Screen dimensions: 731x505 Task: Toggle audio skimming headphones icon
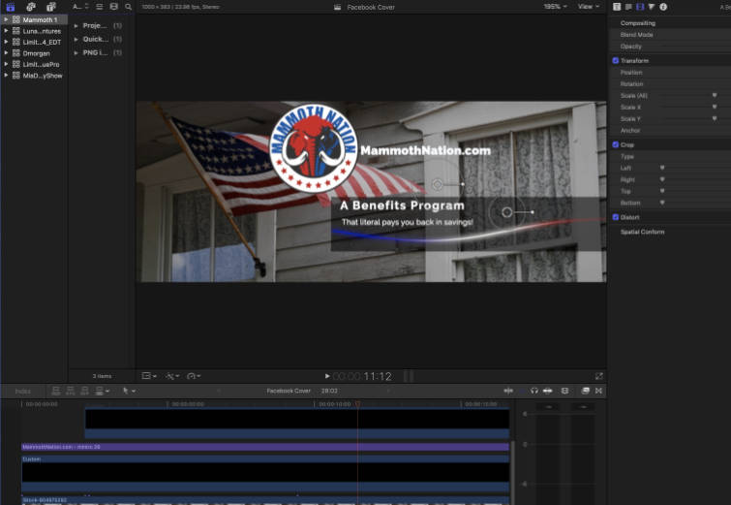click(x=534, y=391)
